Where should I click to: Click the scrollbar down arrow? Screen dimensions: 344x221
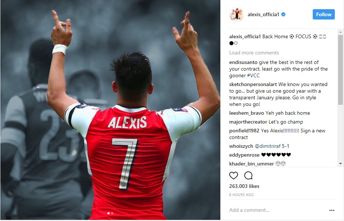[340, 164]
